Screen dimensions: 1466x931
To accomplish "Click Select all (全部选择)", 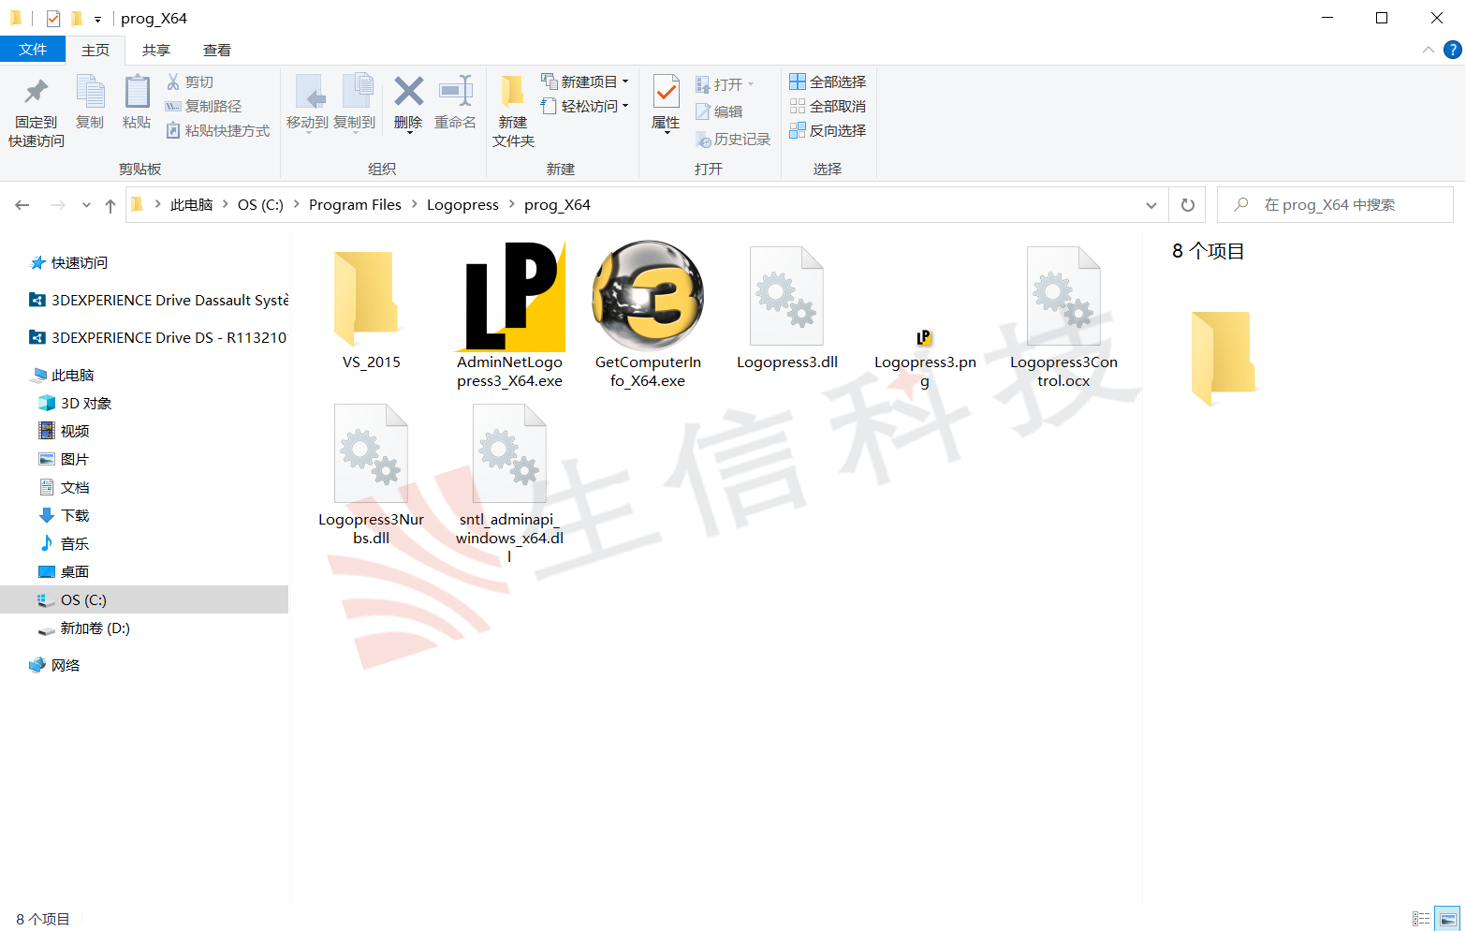I will 828,82.
